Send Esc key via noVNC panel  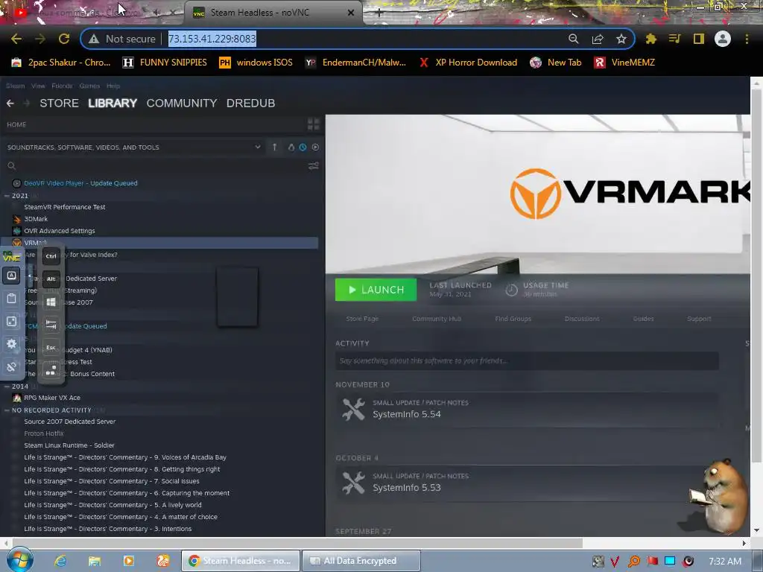pos(51,347)
